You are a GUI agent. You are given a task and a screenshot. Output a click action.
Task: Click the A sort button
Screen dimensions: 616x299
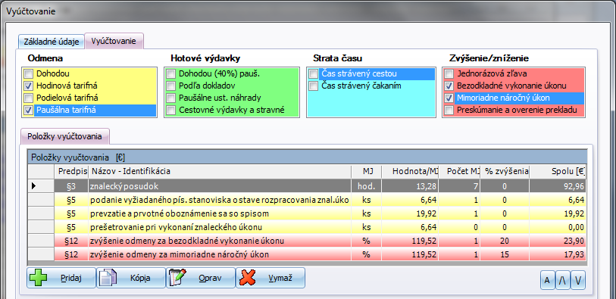[x=547, y=281]
